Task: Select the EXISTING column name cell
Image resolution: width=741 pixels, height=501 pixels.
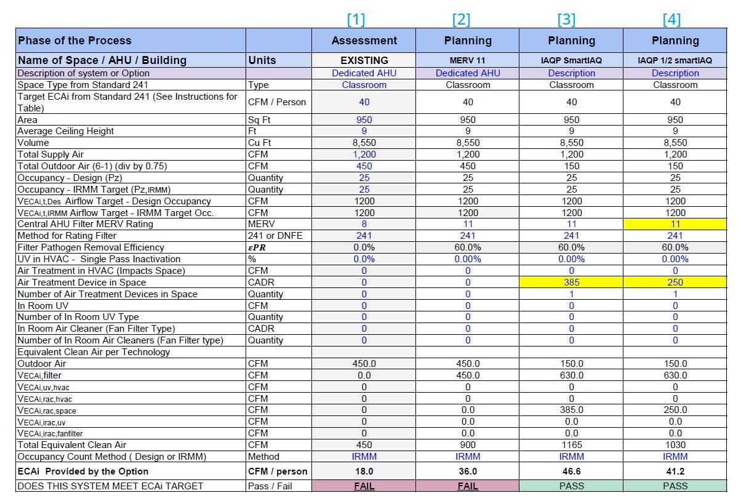Action: 364,60
